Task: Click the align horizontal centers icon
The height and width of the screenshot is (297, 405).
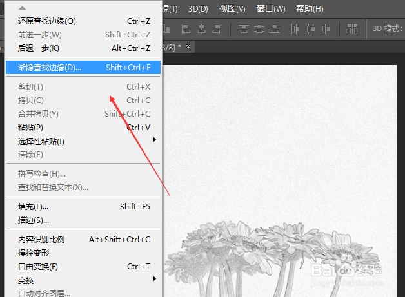Action: pyautogui.click(x=201, y=29)
